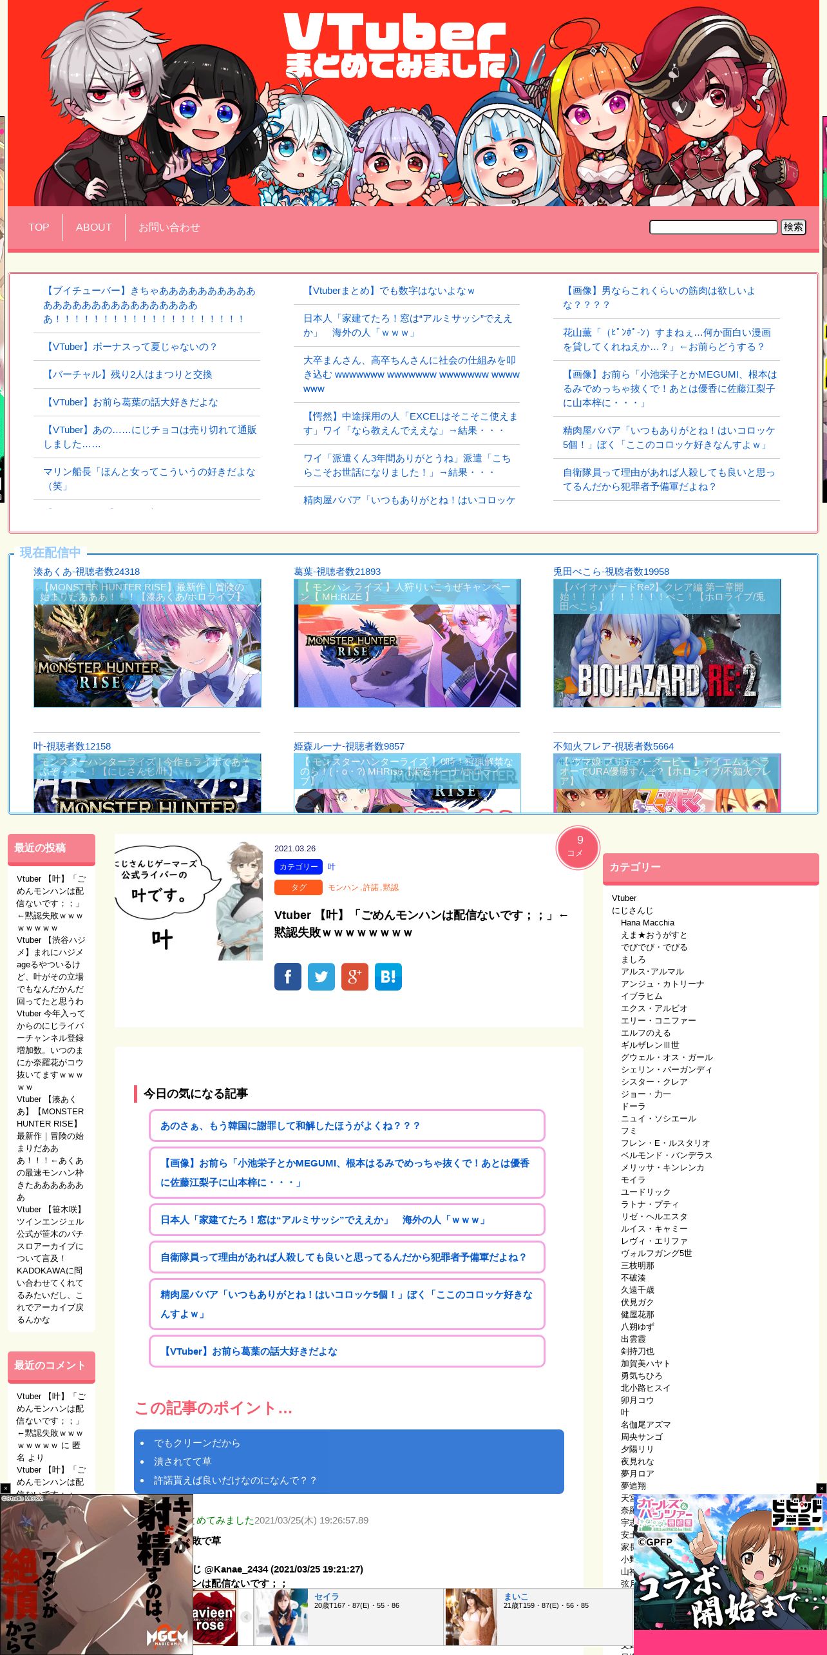Open マリン船長 headline link
827x1655 pixels.
click(149, 479)
